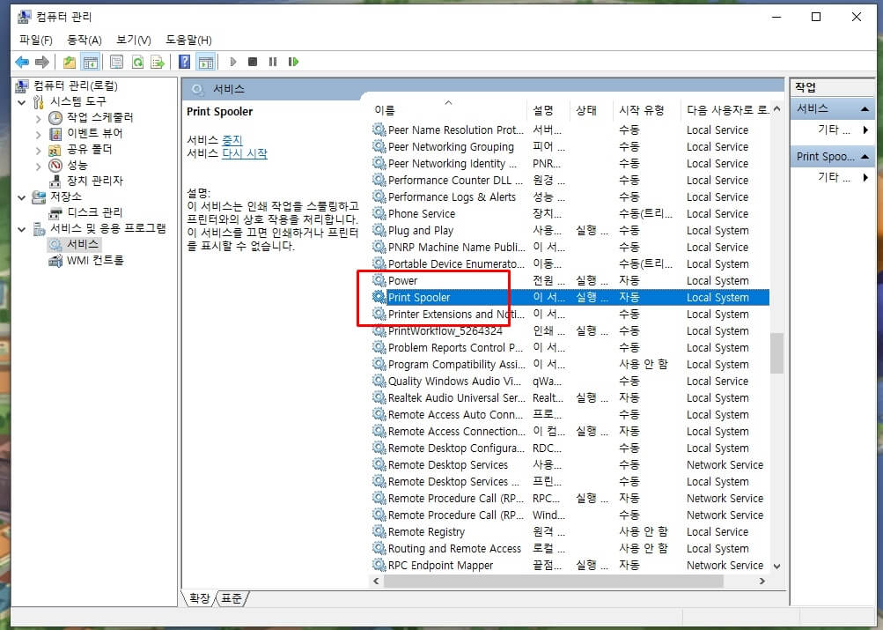Sort by the 시작 유형 column header
Viewport: 883px width, 630px height.
click(x=646, y=110)
